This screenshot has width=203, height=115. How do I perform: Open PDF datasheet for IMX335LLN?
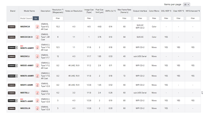point(37,108)
